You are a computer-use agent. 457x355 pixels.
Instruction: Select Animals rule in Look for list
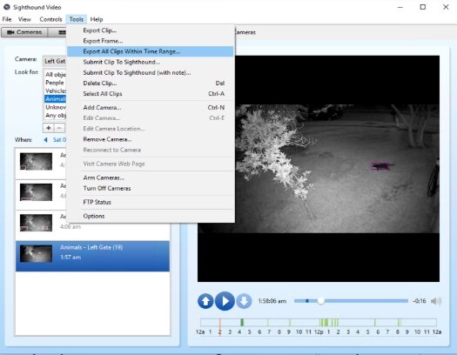point(55,99)
